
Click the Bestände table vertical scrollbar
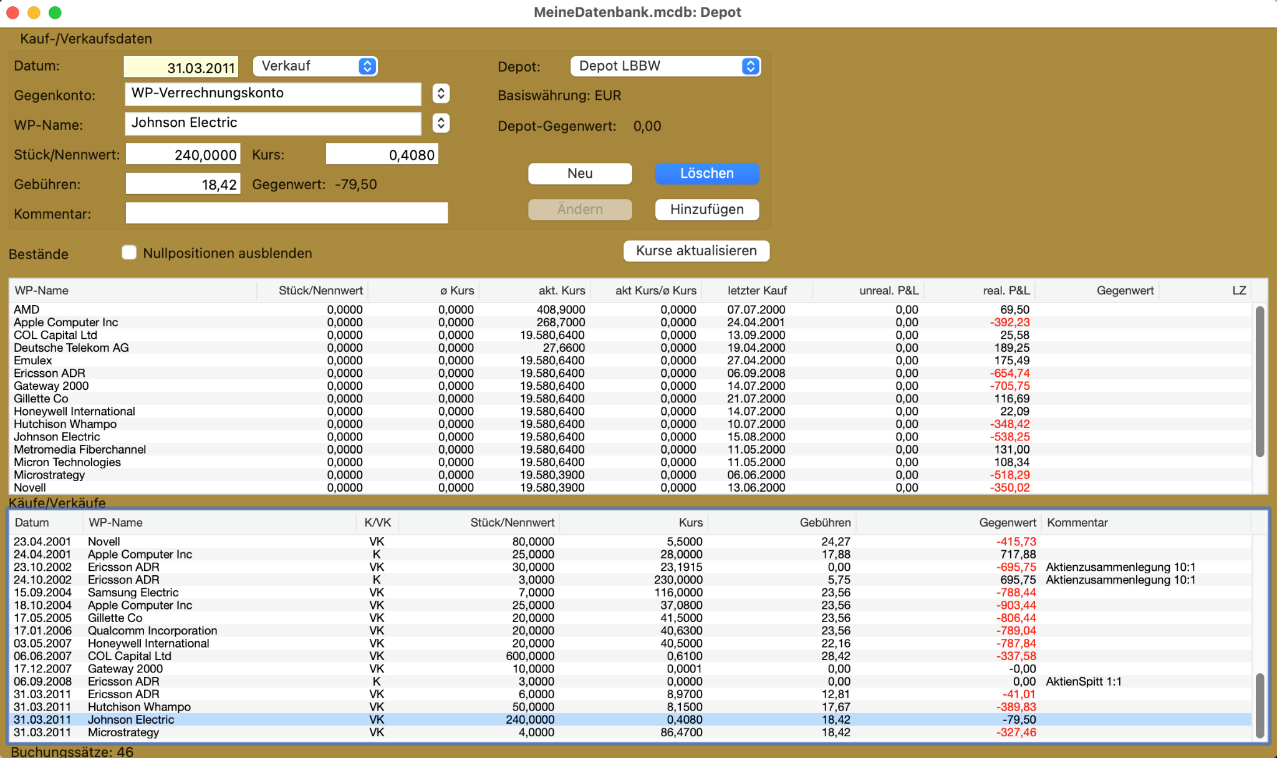(x=1260, y=381)
